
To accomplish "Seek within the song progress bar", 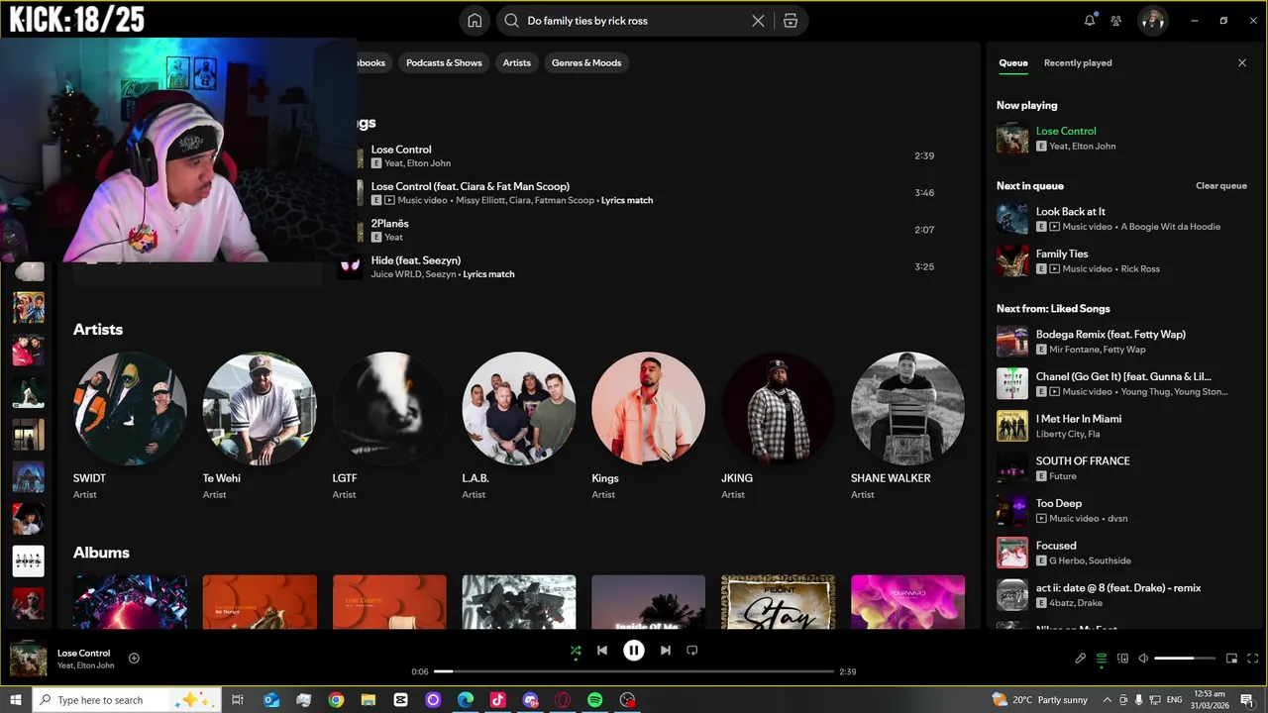I will coord(634,671).
